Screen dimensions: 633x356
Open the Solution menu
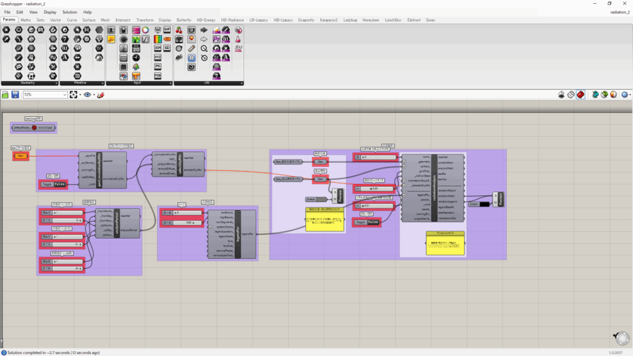(x=70, y=12)
